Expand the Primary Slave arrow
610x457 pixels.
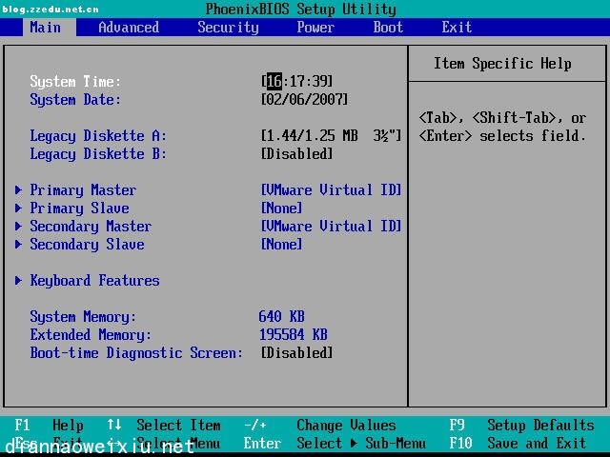pyautogui.click(x=18, y=209)
